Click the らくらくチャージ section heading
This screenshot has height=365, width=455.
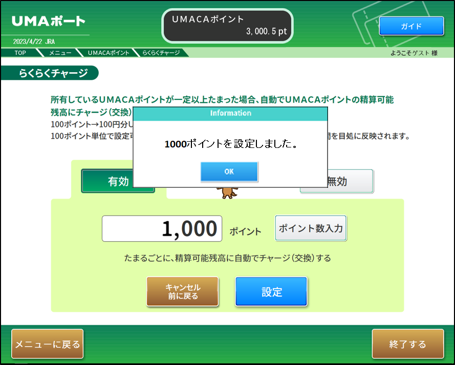(x=53, y=73)
